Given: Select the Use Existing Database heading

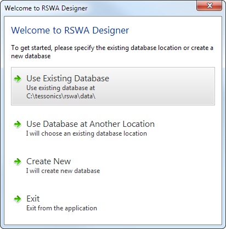Looking at the screenshot, I should point(67,79).
